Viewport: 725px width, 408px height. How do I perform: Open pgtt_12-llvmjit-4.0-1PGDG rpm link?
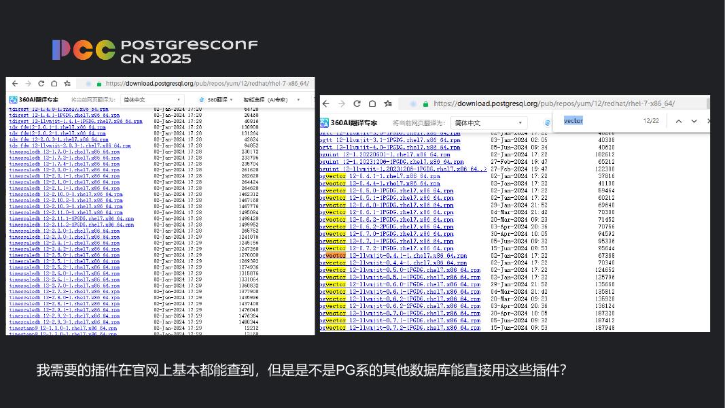coord(390,147)
